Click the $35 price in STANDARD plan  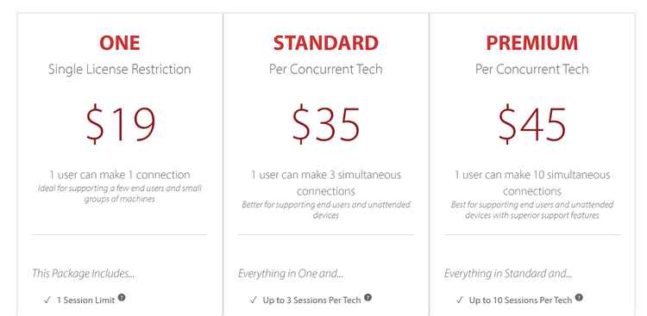point(326,124)
